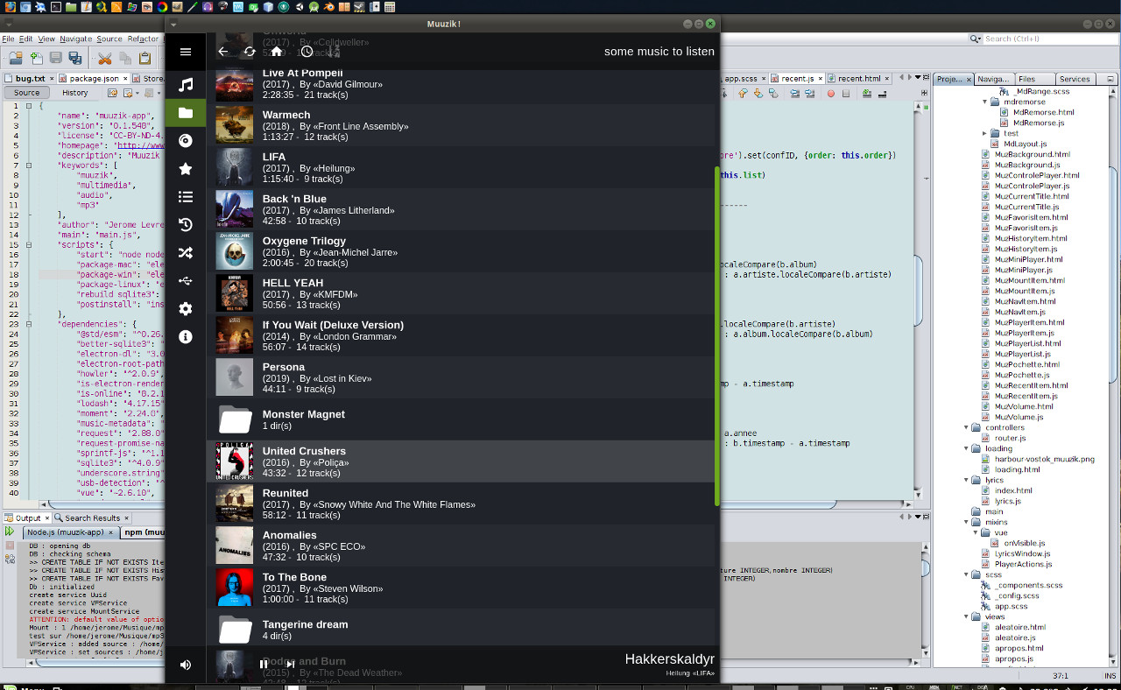
Task: Collapse the mixins folder node
Action: click(x=967, y=522)
